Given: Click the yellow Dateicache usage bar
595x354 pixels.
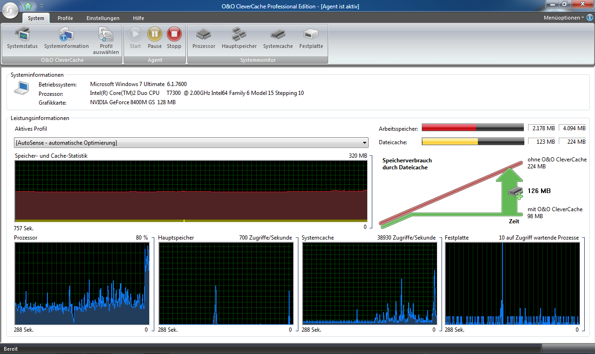Looking at the screenshot, I should tap(473, 142).
